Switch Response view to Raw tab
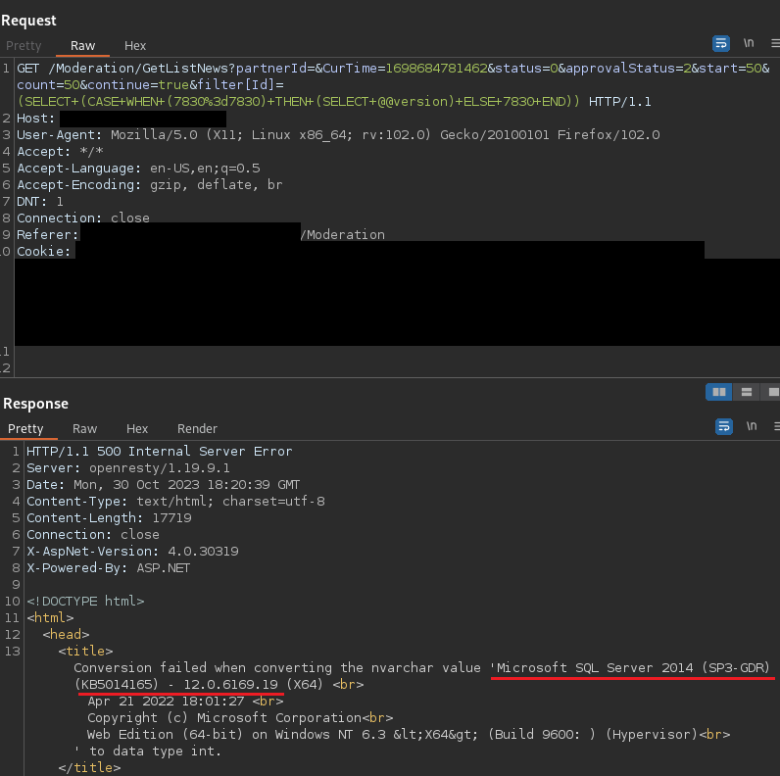Viewport: 780px width, 776px height. (84, 429)
